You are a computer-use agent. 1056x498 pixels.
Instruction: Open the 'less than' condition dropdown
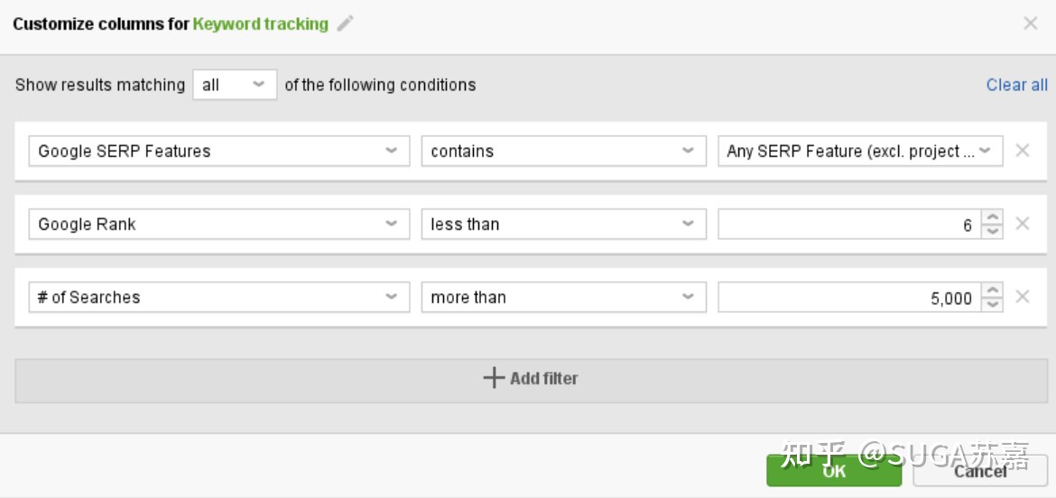pyautogui.click(x=564, y=224)
